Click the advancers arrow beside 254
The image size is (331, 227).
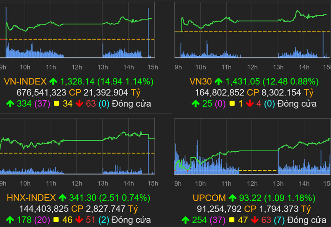tap(185, 220)
